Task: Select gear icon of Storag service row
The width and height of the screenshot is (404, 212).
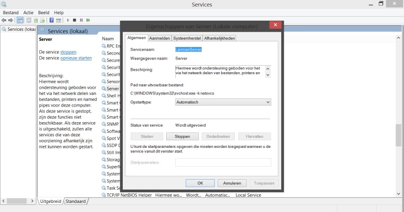Action: click(x=104, y=160)
